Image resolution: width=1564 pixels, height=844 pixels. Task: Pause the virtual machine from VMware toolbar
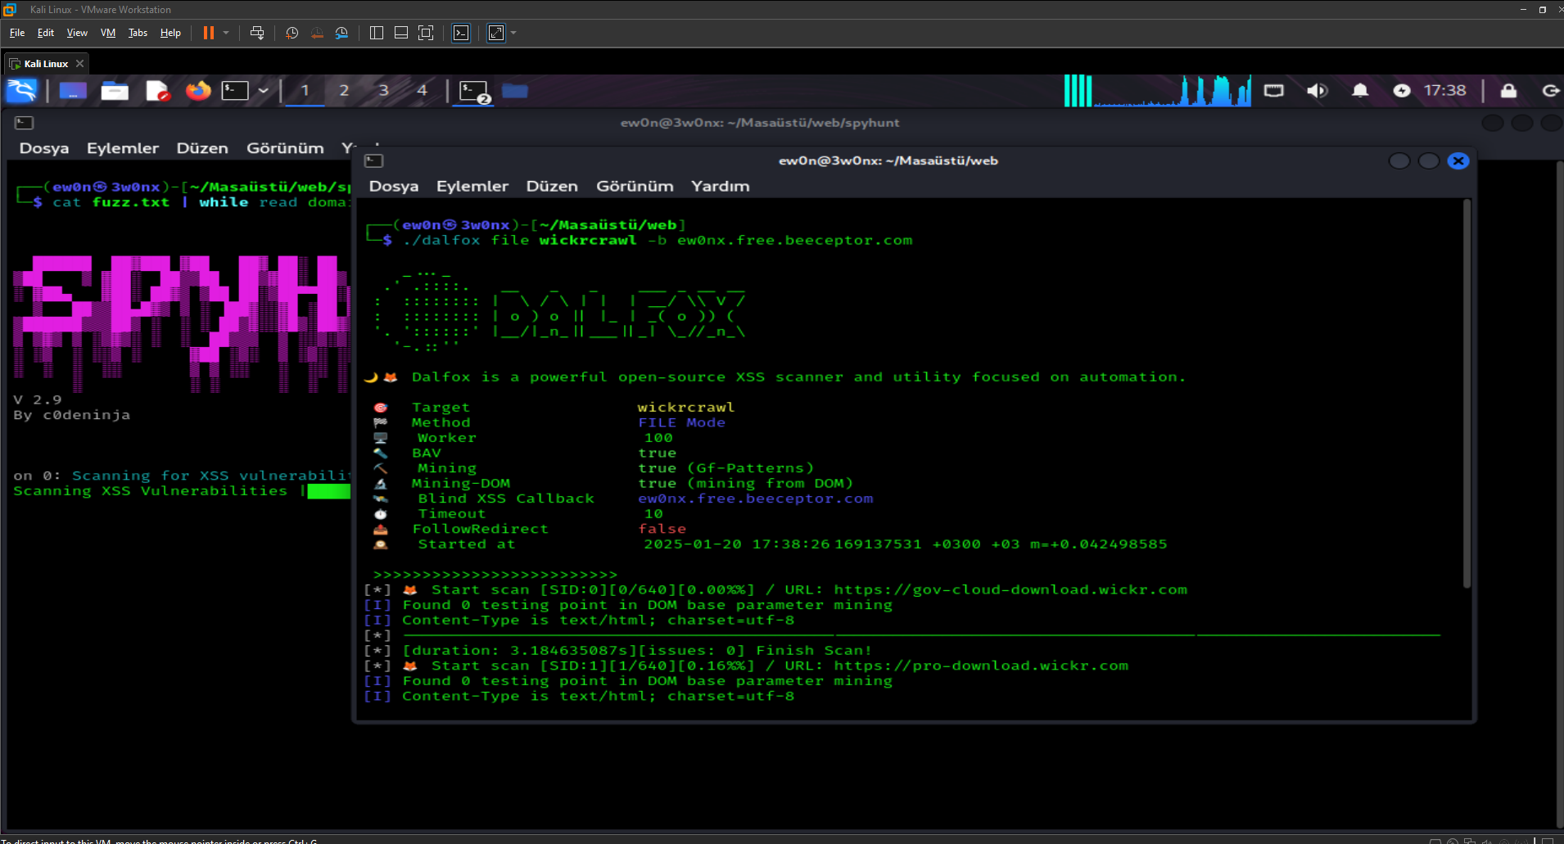(209, 33)
